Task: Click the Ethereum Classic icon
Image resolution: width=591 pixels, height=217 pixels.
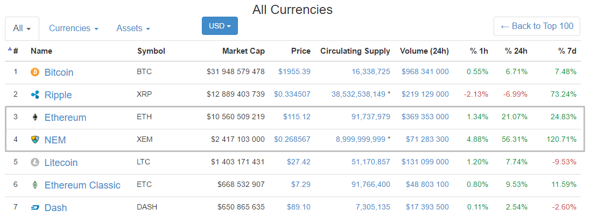Action: tap(35, 185)
